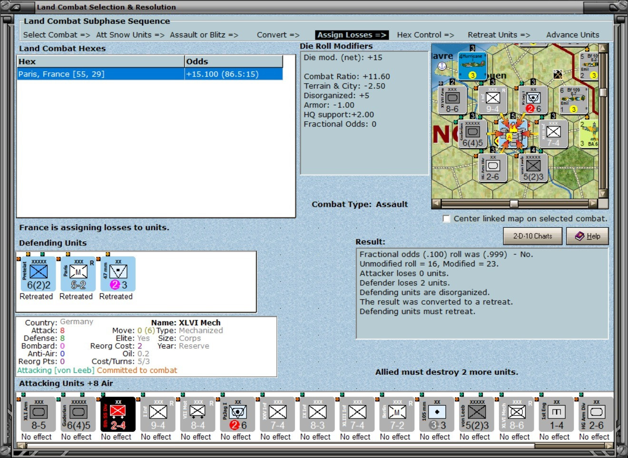Click the 'Committed to combat' status text
This screenshot has height=458, width=628.
(137, 370)
